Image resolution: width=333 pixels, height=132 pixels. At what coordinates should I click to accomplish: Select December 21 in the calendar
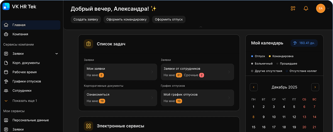(315, 127)
